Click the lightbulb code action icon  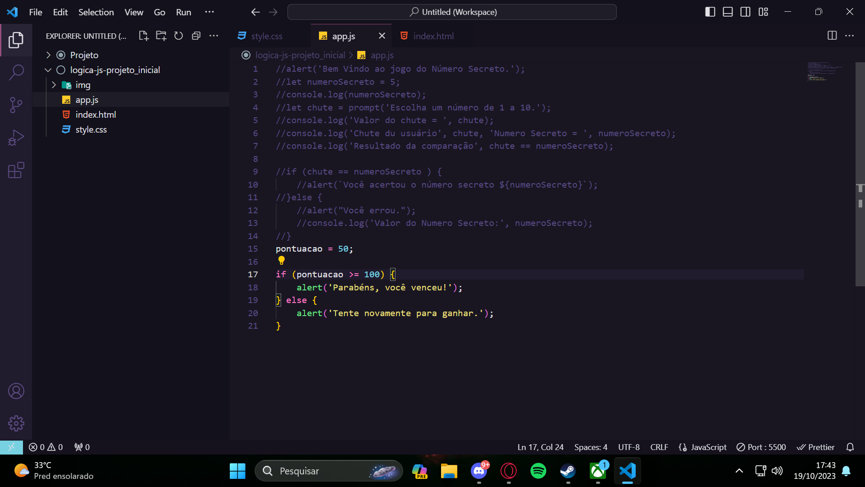click(282, 260)
